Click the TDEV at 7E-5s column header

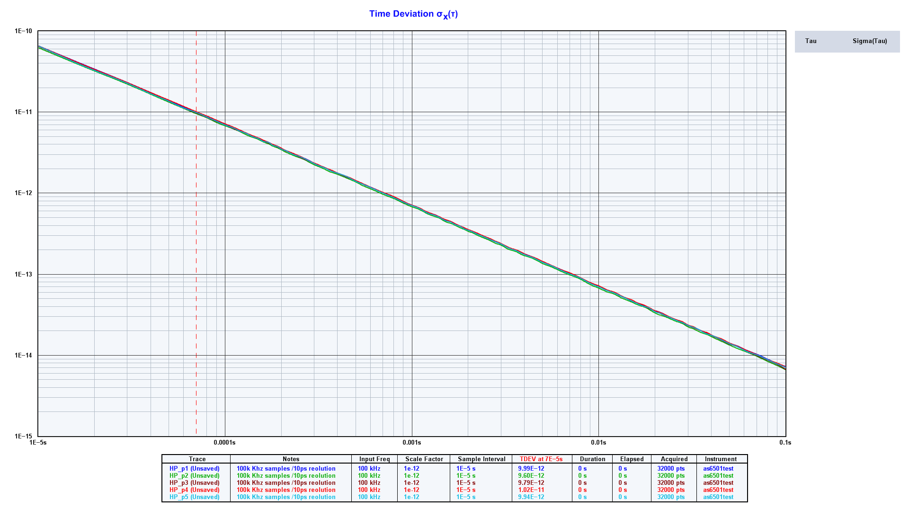(541, 459)
